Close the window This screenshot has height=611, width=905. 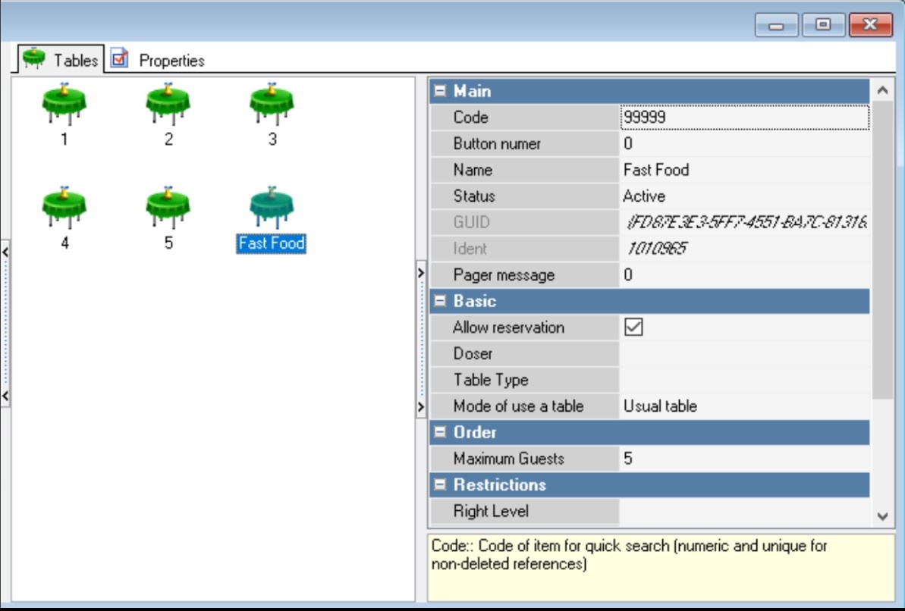click(870, 25)
